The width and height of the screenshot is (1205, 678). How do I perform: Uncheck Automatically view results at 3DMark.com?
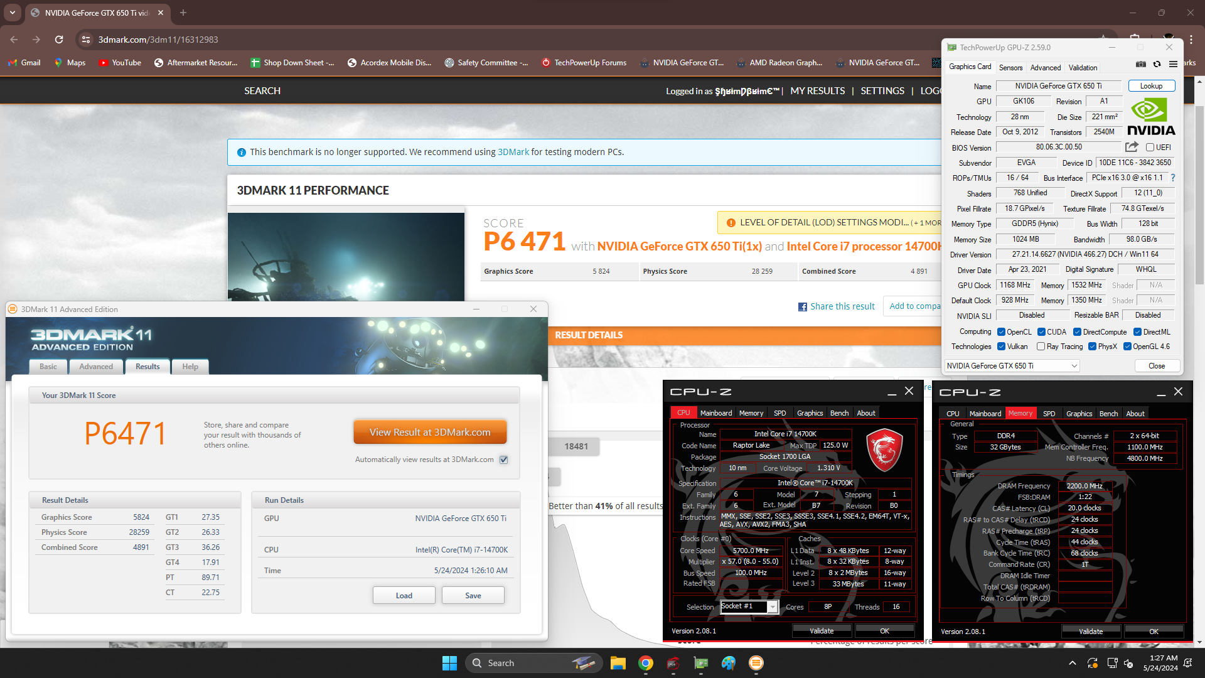(503, 460)
